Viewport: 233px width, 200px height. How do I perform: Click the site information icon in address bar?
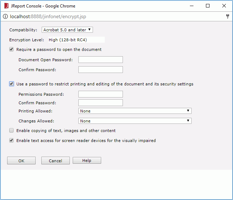(x=5, y=16)
